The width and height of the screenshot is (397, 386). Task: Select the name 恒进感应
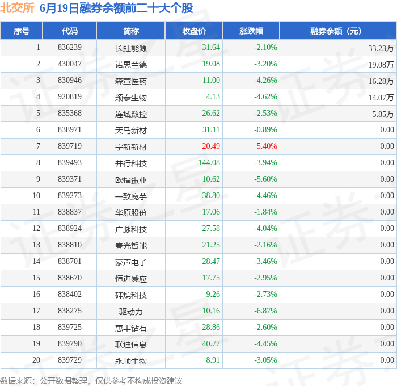click(x=131, y=279)
